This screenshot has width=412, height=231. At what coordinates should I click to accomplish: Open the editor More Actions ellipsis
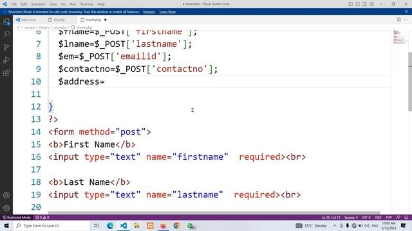click(x=406, y=20)
